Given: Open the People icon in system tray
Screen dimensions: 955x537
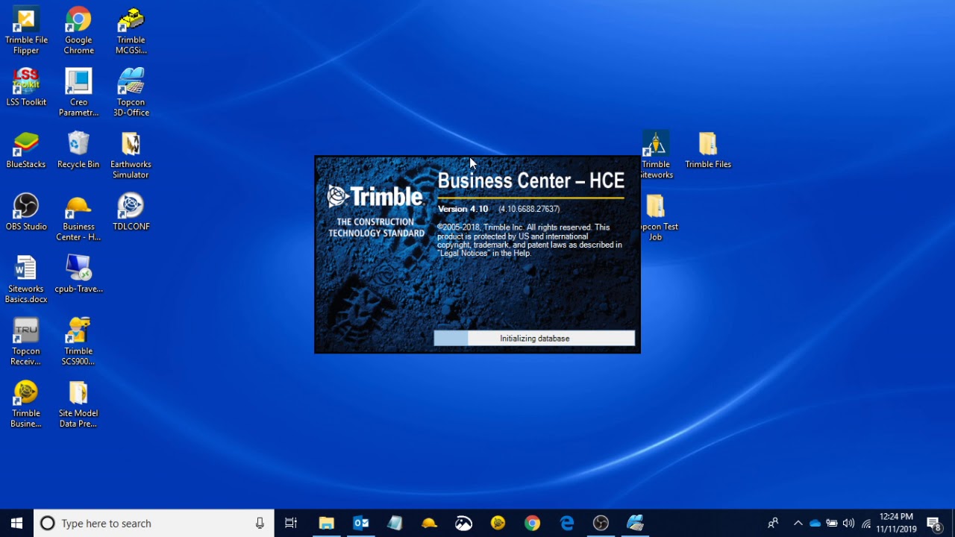Looking at the screenshot, I should point(773,523).
